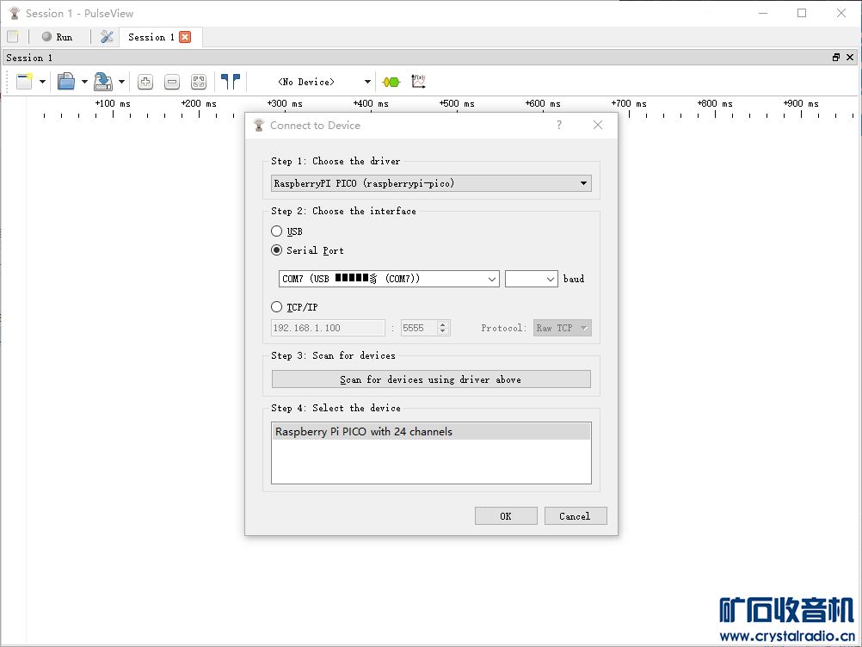Select the USB interface radio button

[x=276, y=231]
